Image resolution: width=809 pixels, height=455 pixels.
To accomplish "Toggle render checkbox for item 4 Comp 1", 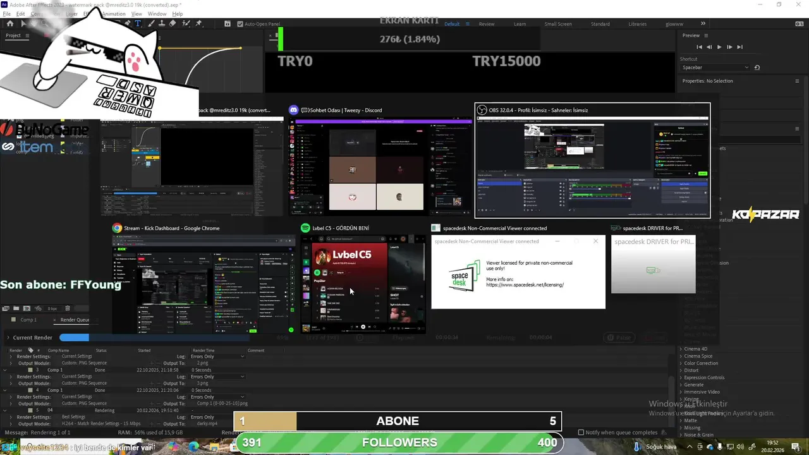I will click(x=29, y=390).
